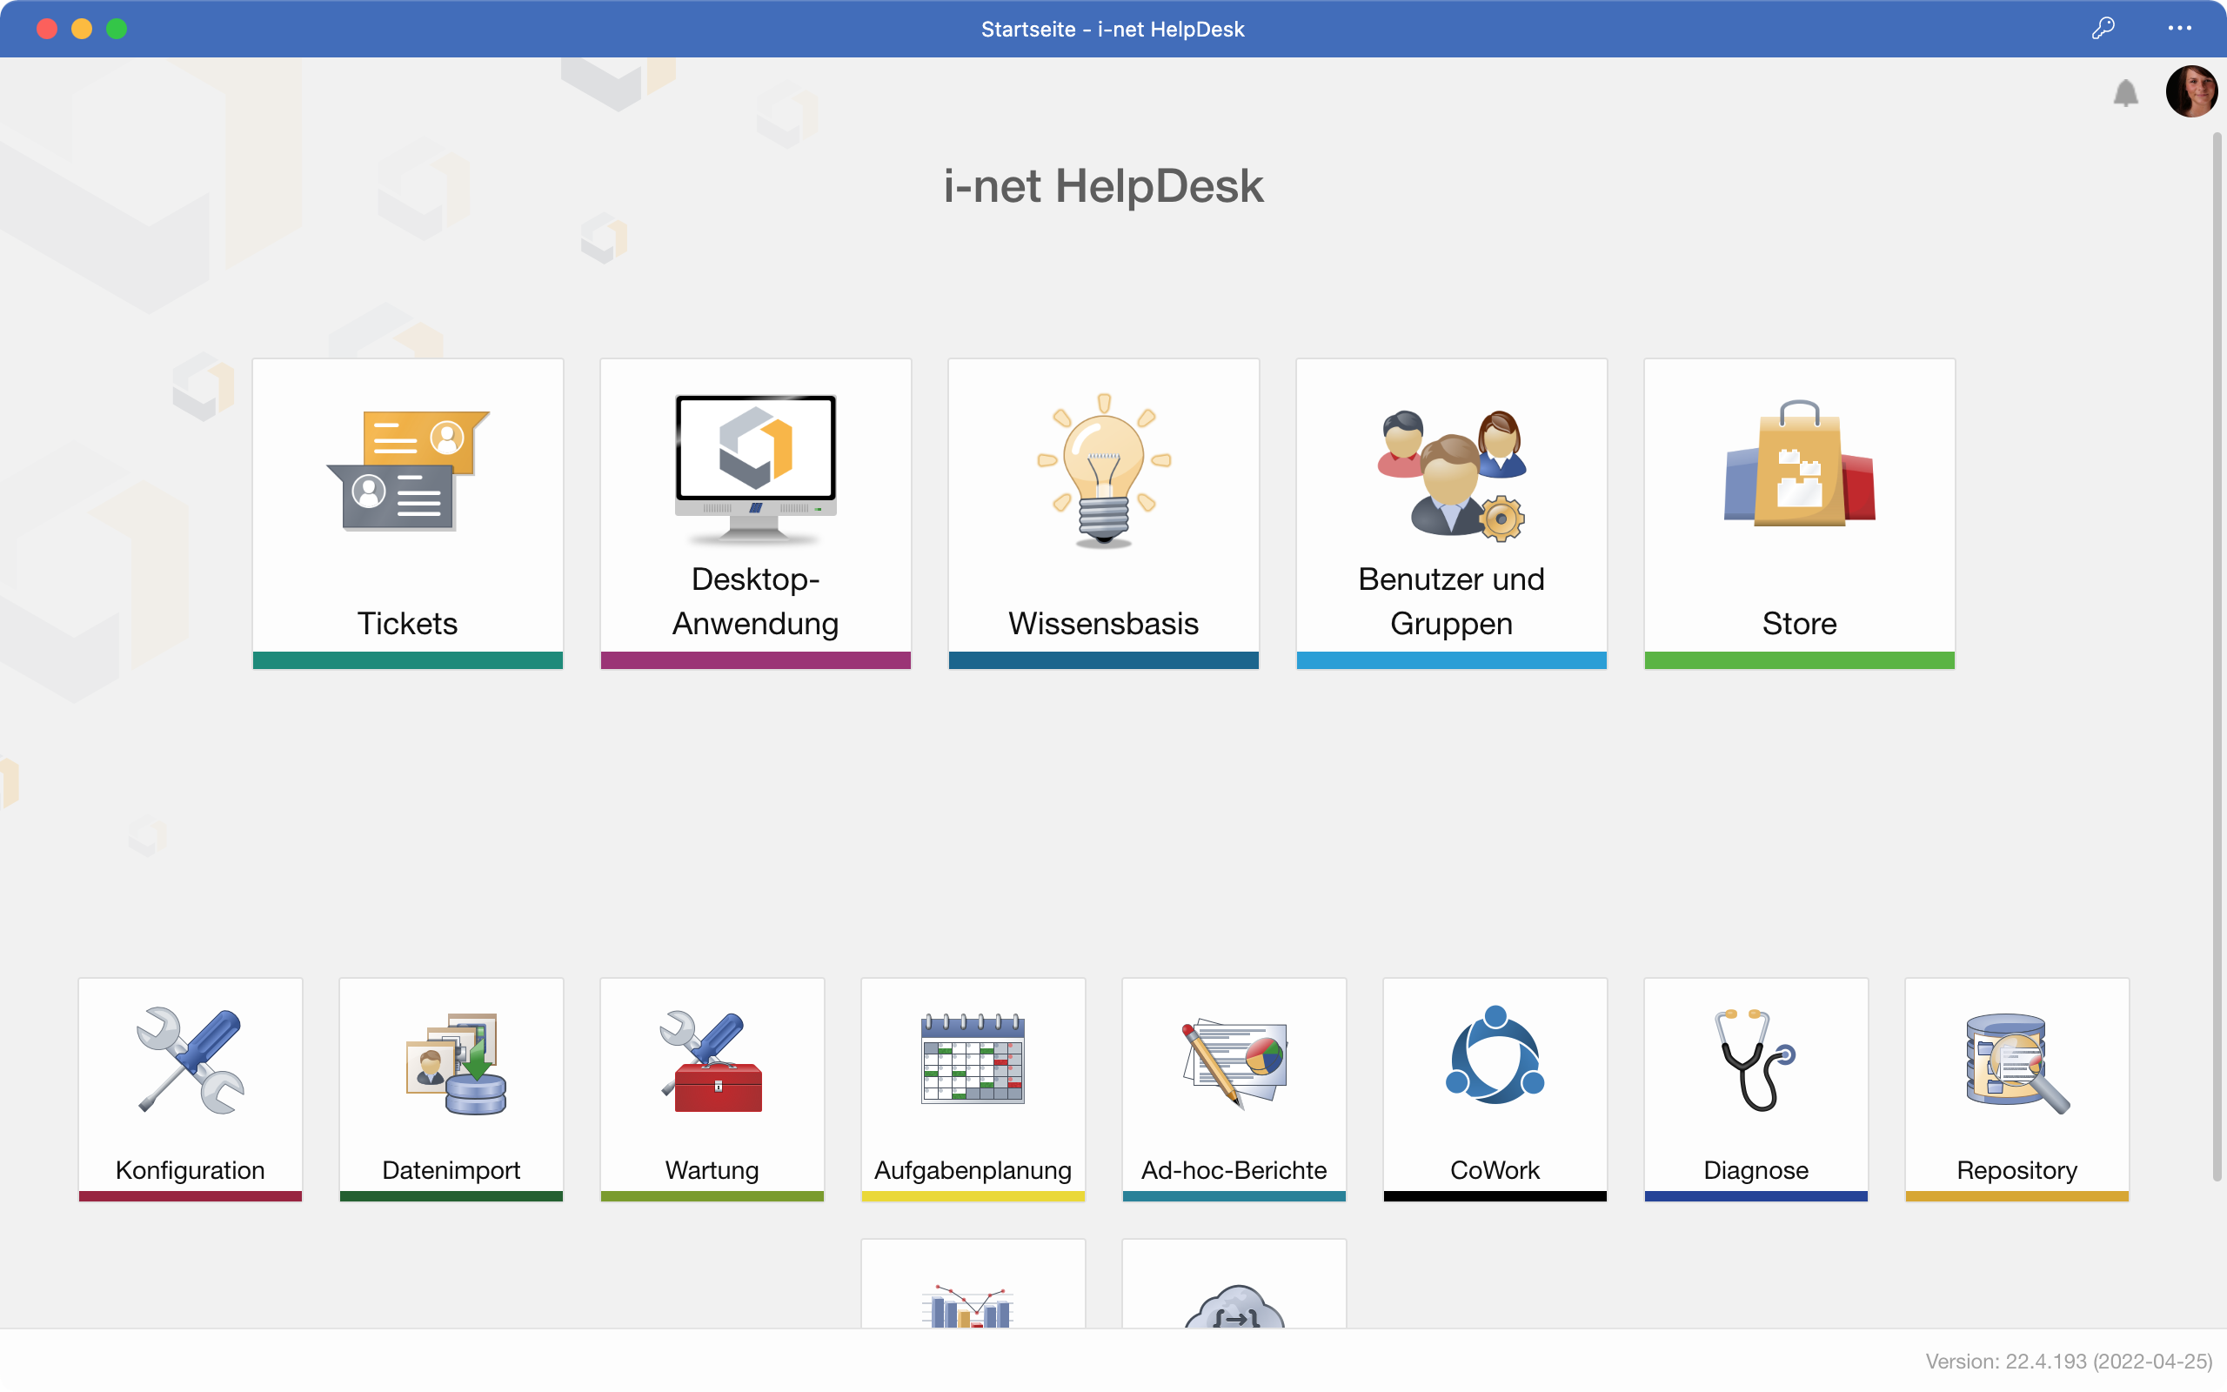This screenshot has width=2227, height=1392.
Task: Click the Benutzer und Gruppen label
Action: pos(1451,601)
